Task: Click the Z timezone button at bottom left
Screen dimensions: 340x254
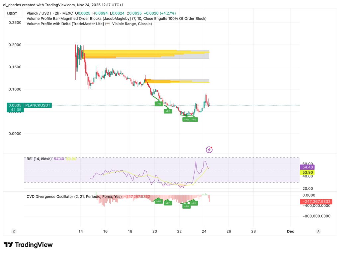Action: click(13, 231)
